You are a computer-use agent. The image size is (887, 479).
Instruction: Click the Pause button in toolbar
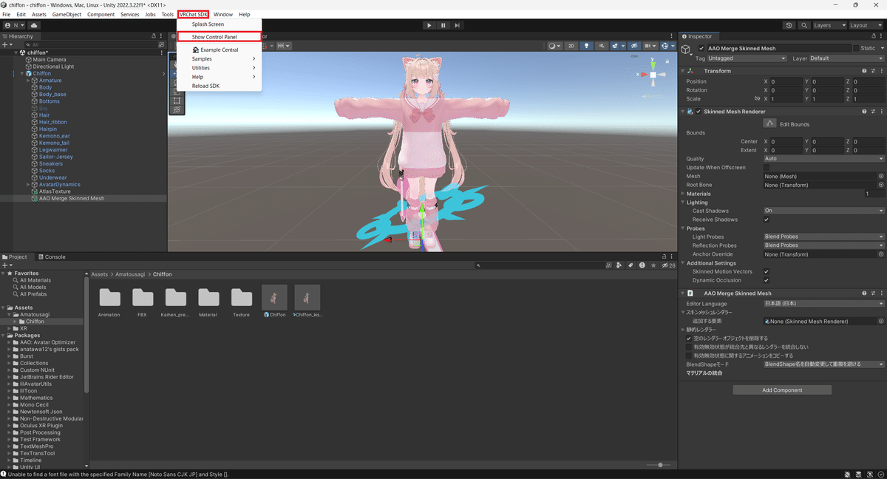[x=443, y=25]
